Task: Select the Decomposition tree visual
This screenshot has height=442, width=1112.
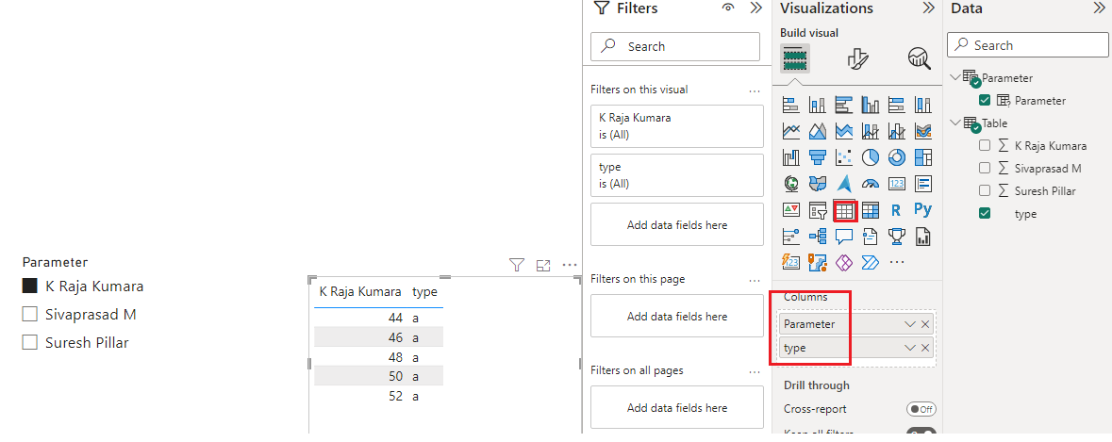Action: click(818, 236)
